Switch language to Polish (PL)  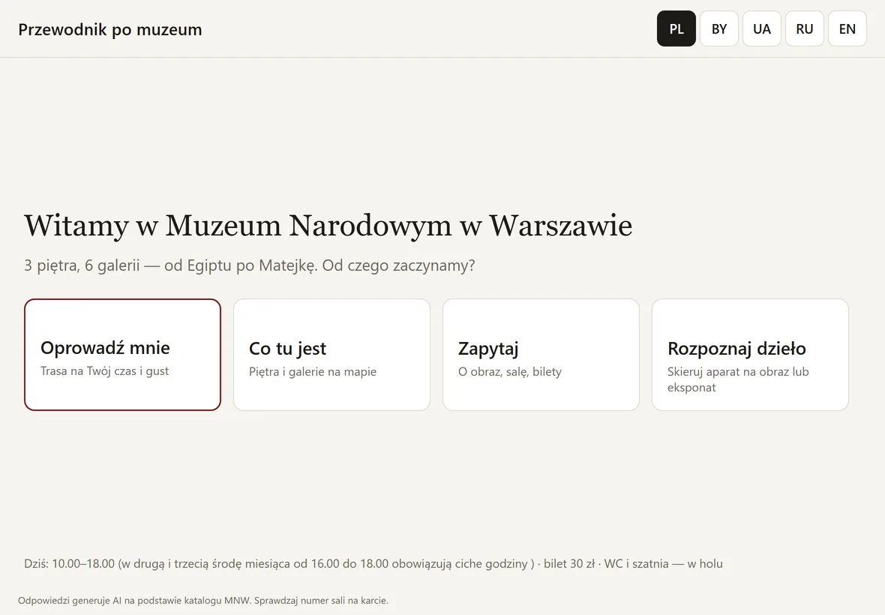[676, 28]
